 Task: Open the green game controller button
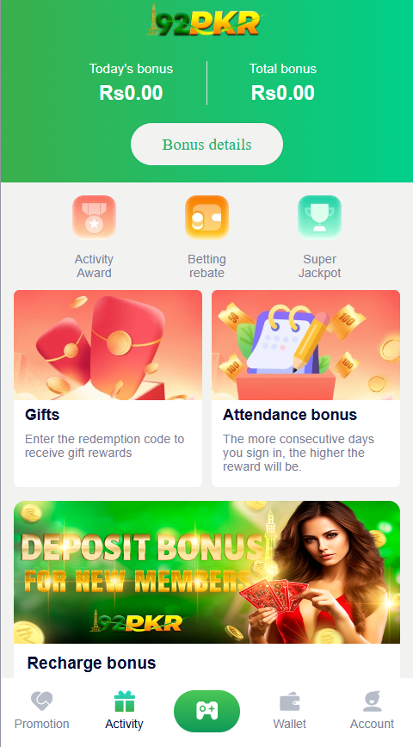206,711
